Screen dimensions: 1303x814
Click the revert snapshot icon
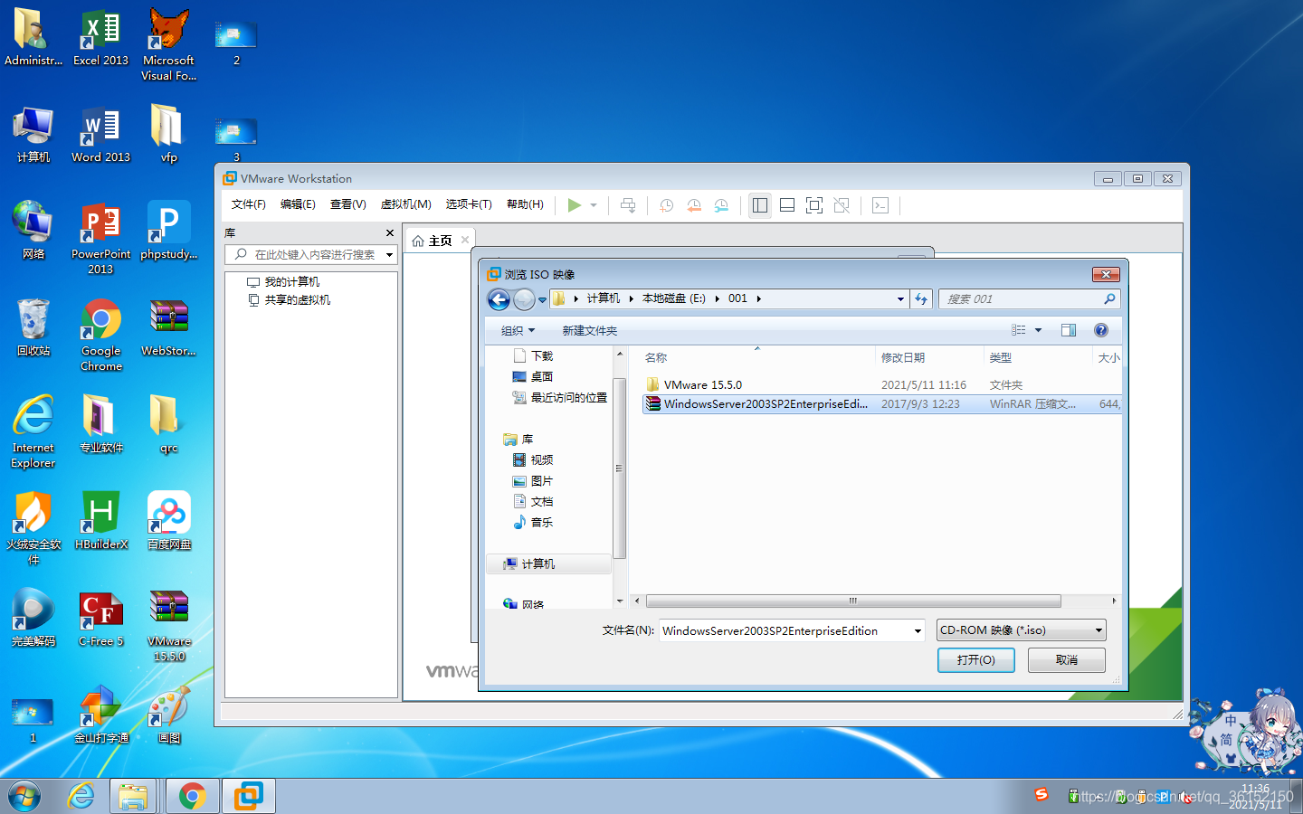[694, 205]
